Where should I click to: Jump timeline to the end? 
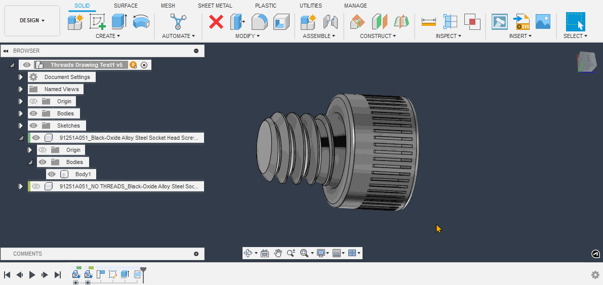[58, 274]
